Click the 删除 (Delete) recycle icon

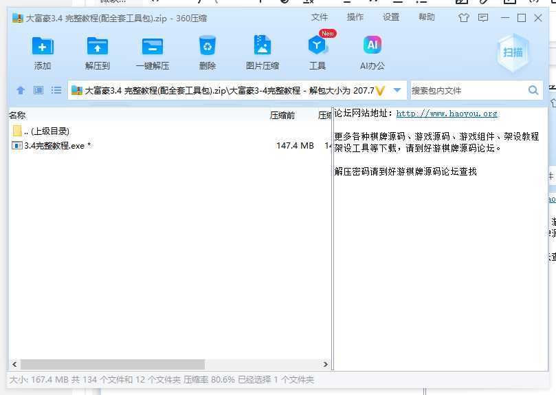(x=207, y=47)
